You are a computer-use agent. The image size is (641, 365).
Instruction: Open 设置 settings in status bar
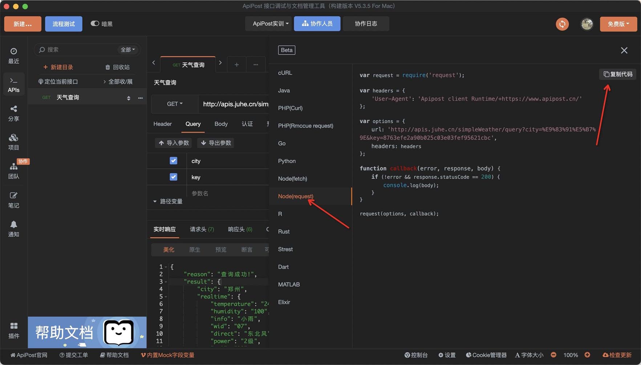click(447, 355)
